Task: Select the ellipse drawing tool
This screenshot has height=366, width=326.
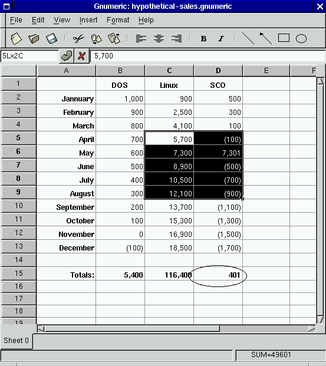Action: [x=301, y=39]
